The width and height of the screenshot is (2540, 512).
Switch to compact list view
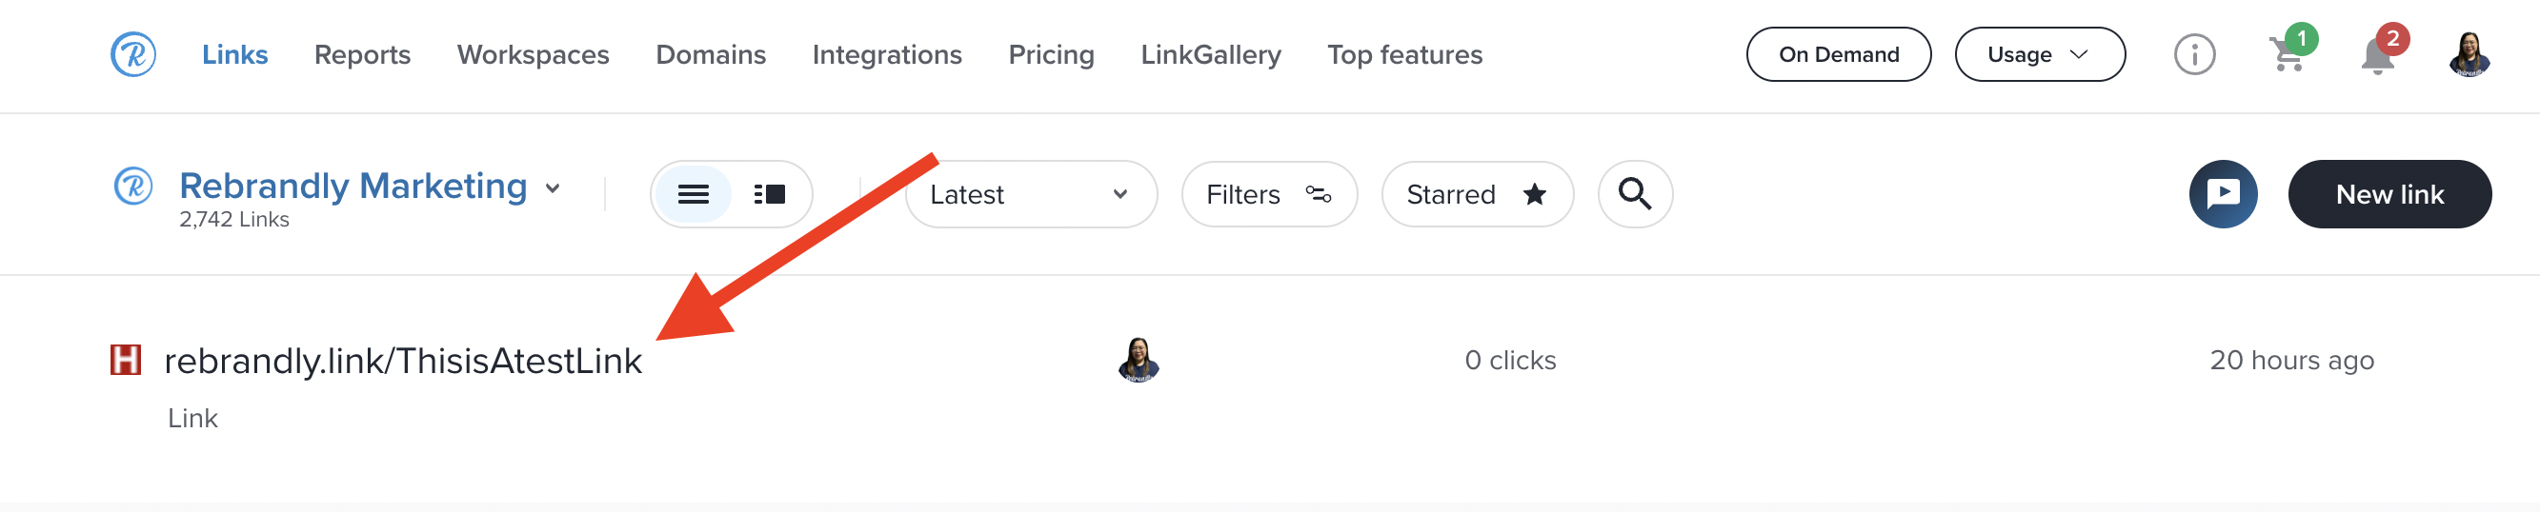tap(694, 194)
